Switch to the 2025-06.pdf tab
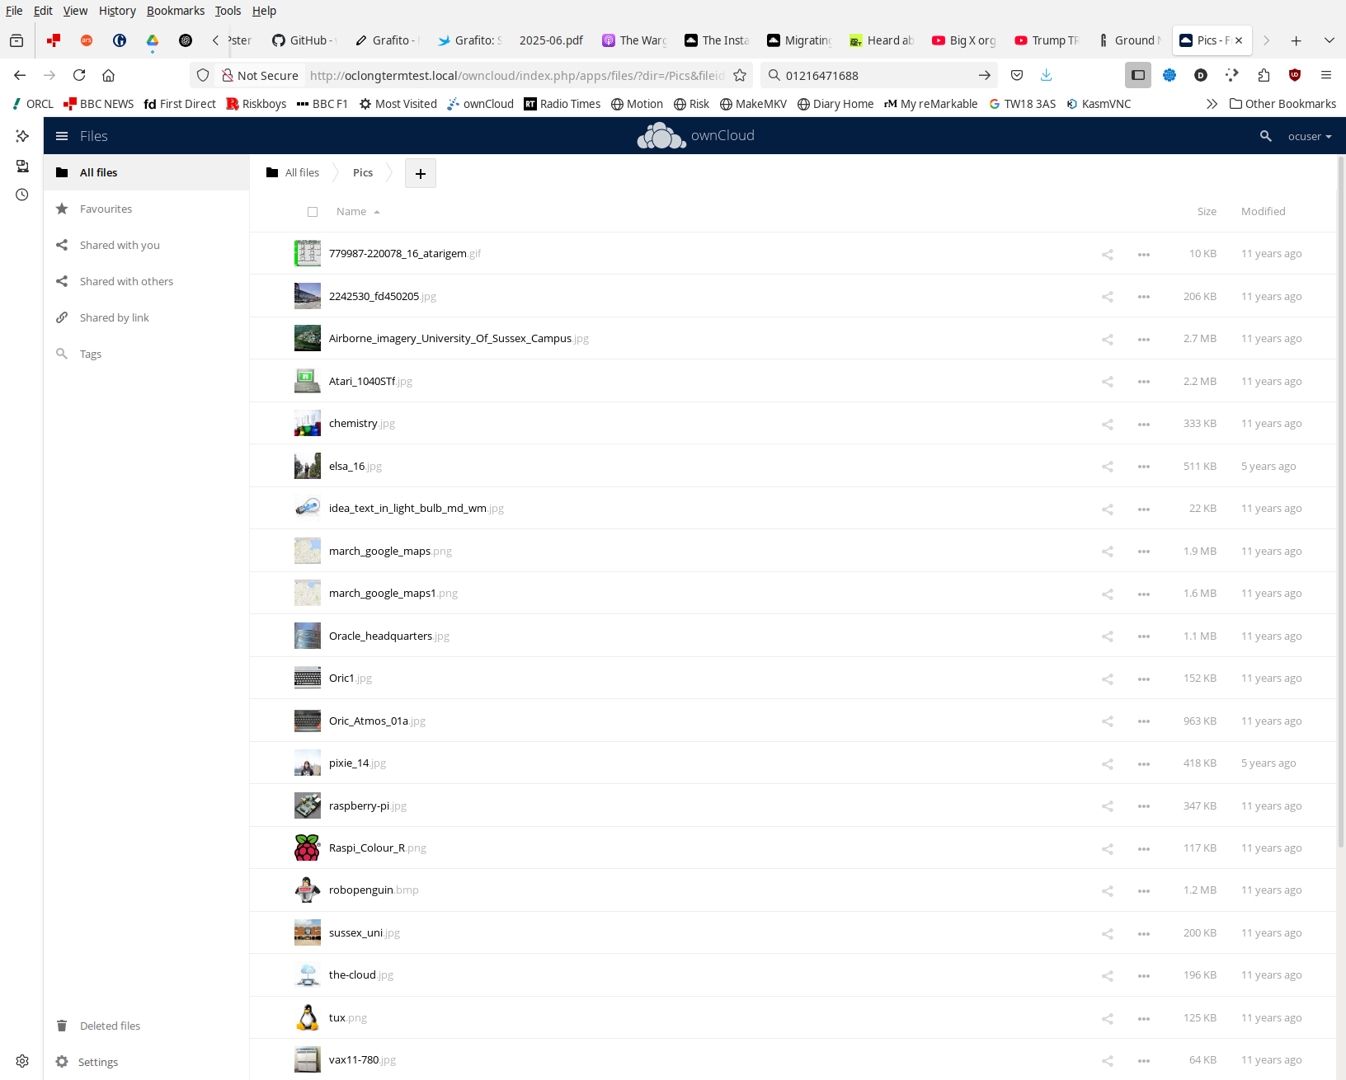 click(x=550, y=40)
